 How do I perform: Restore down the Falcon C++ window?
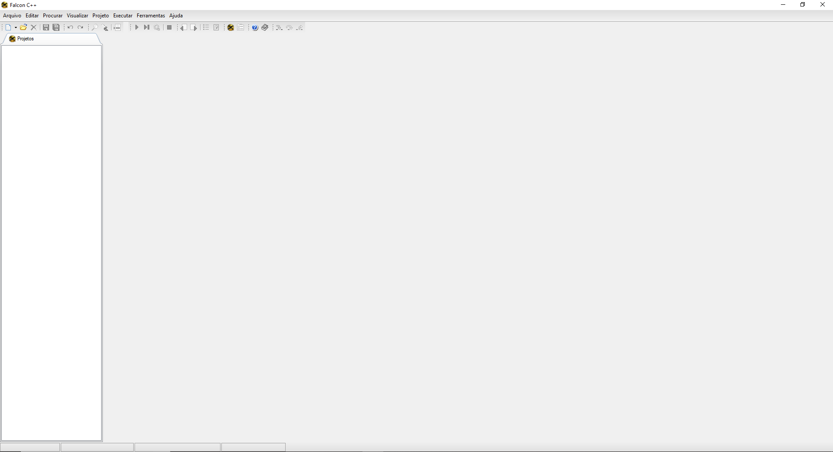pos(803,5)
